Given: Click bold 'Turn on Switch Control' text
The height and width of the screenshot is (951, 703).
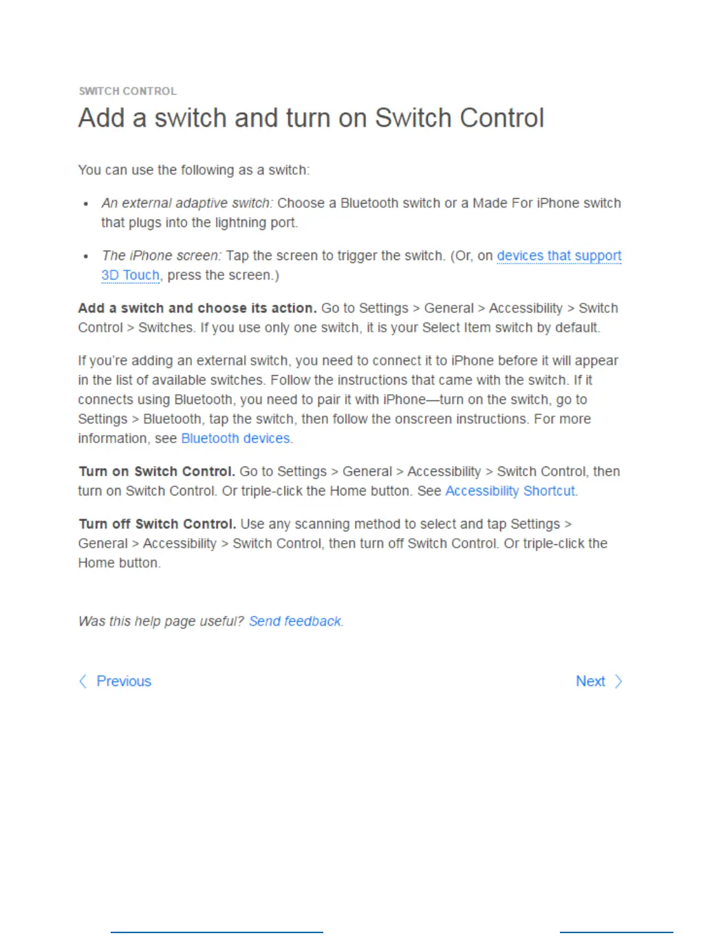Looking at the screenshot, I should tap(157, 471).
